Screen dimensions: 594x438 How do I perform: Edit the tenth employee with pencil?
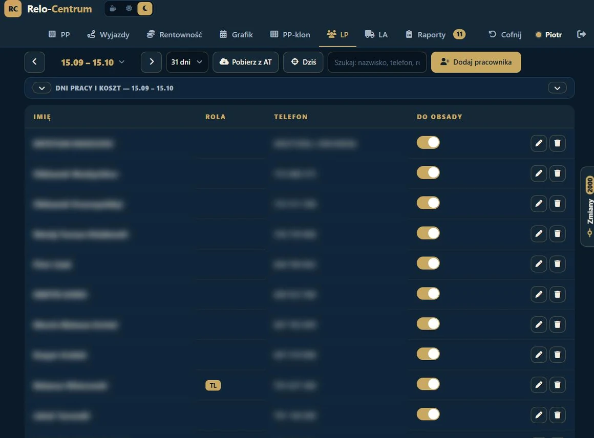point(538,415)
